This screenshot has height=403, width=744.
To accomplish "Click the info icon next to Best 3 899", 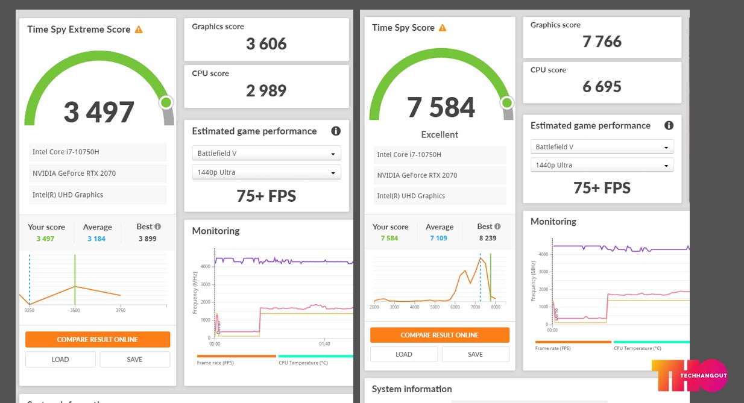I will [158, 226].
